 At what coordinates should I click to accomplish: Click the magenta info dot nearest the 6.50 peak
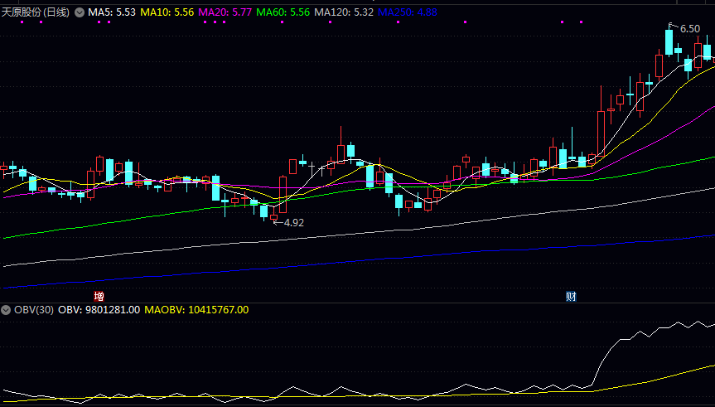pyautogui.click(x=581, y=22)
